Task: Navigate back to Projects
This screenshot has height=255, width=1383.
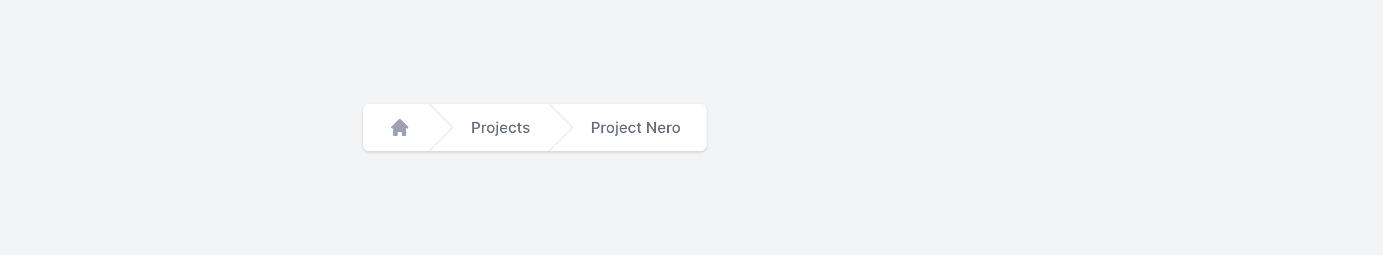Action: tap(500, 127)
